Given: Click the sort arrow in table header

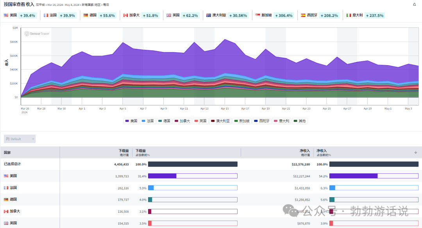Looking at the screenshot, I should (415, 152).
